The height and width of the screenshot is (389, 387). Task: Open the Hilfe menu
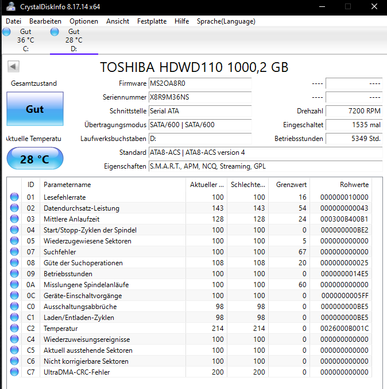pos(182,21)
